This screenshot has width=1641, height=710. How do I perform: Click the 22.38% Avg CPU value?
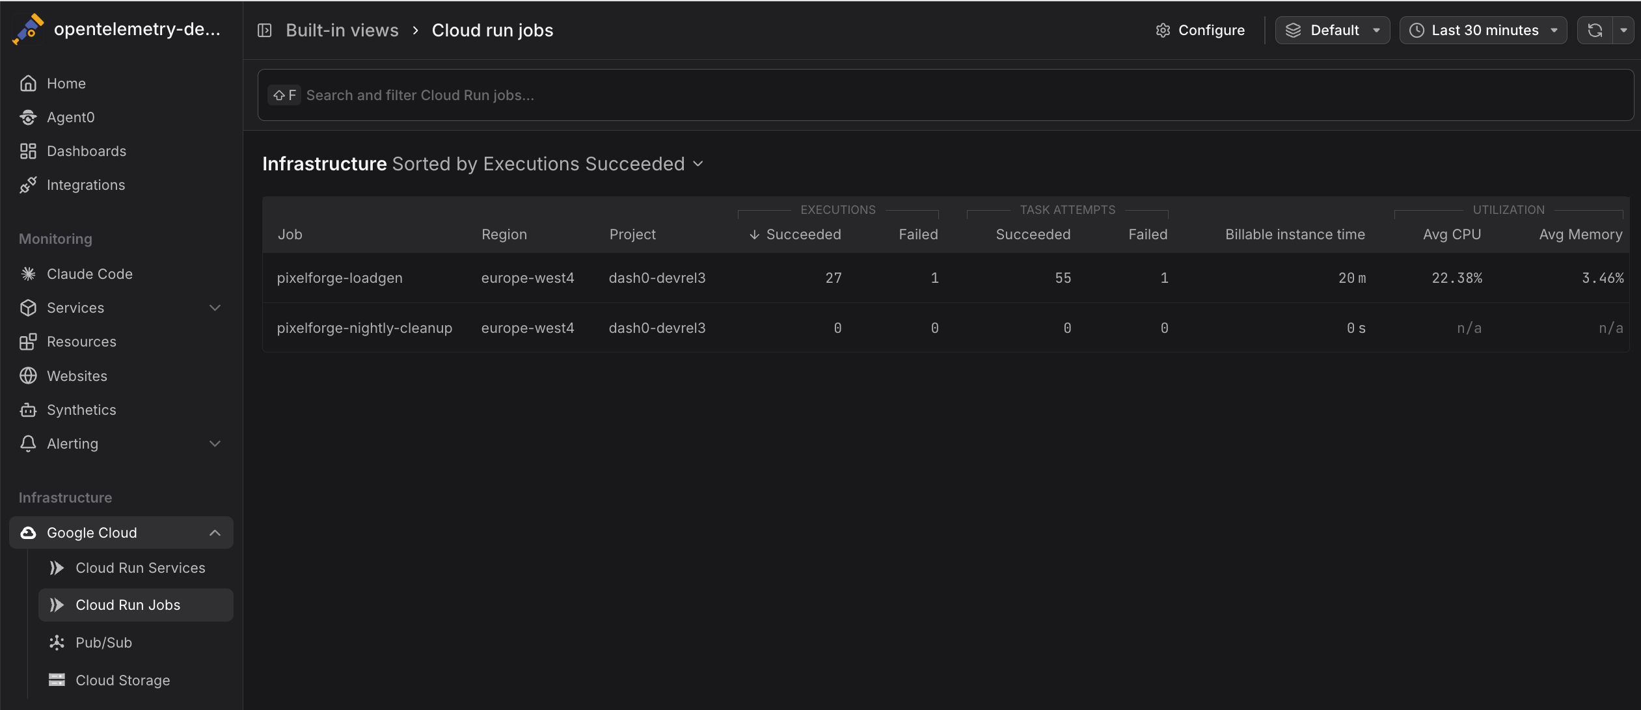pyautogui.click(x=1457, y=278)
